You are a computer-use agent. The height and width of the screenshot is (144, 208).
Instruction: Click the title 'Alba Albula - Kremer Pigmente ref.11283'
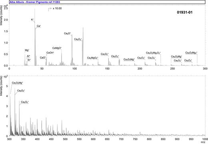pyautogui.click(x=35, y=2)
